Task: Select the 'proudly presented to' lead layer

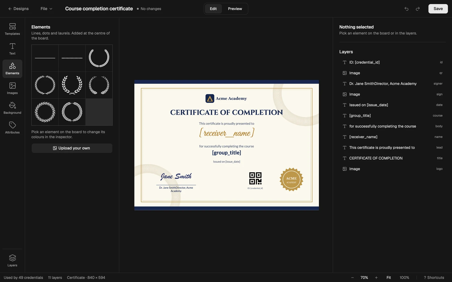Action: [x=392, y=147]
